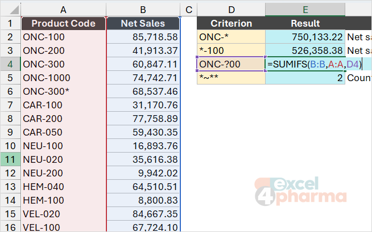Click result cell showing 2
Screen dimensions: 372x232
pos(305,78)
